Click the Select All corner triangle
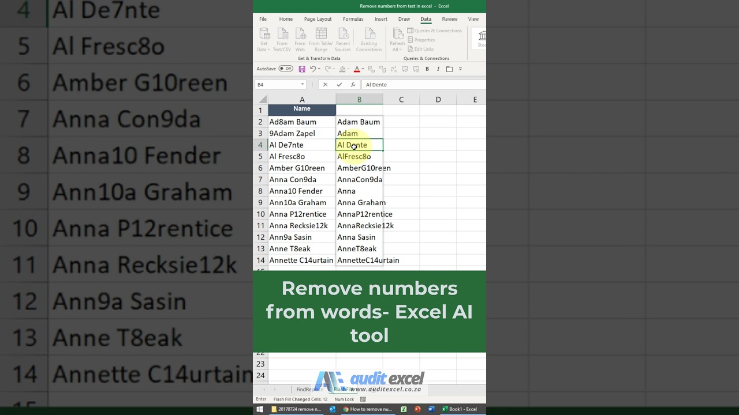The height and width of the screenshot is (415, 739). 263,100
